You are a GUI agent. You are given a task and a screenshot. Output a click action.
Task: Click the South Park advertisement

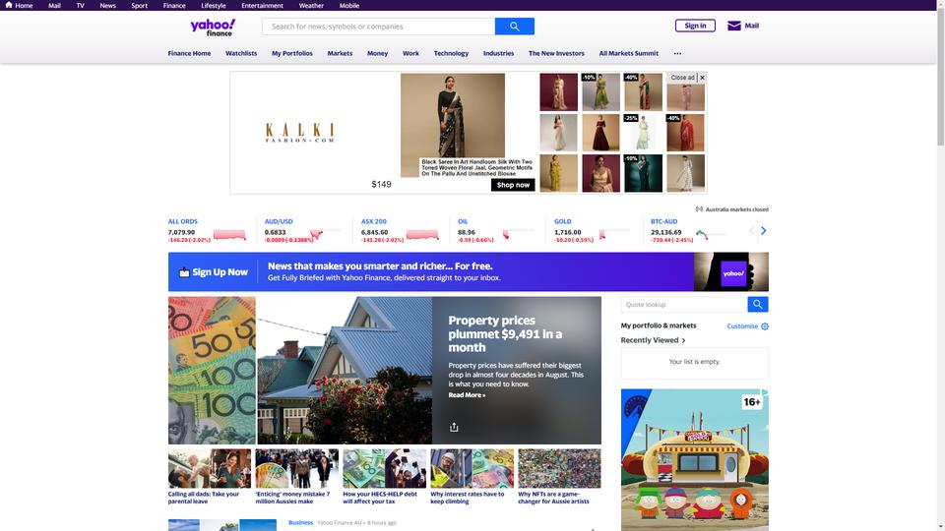coord(694,459)
